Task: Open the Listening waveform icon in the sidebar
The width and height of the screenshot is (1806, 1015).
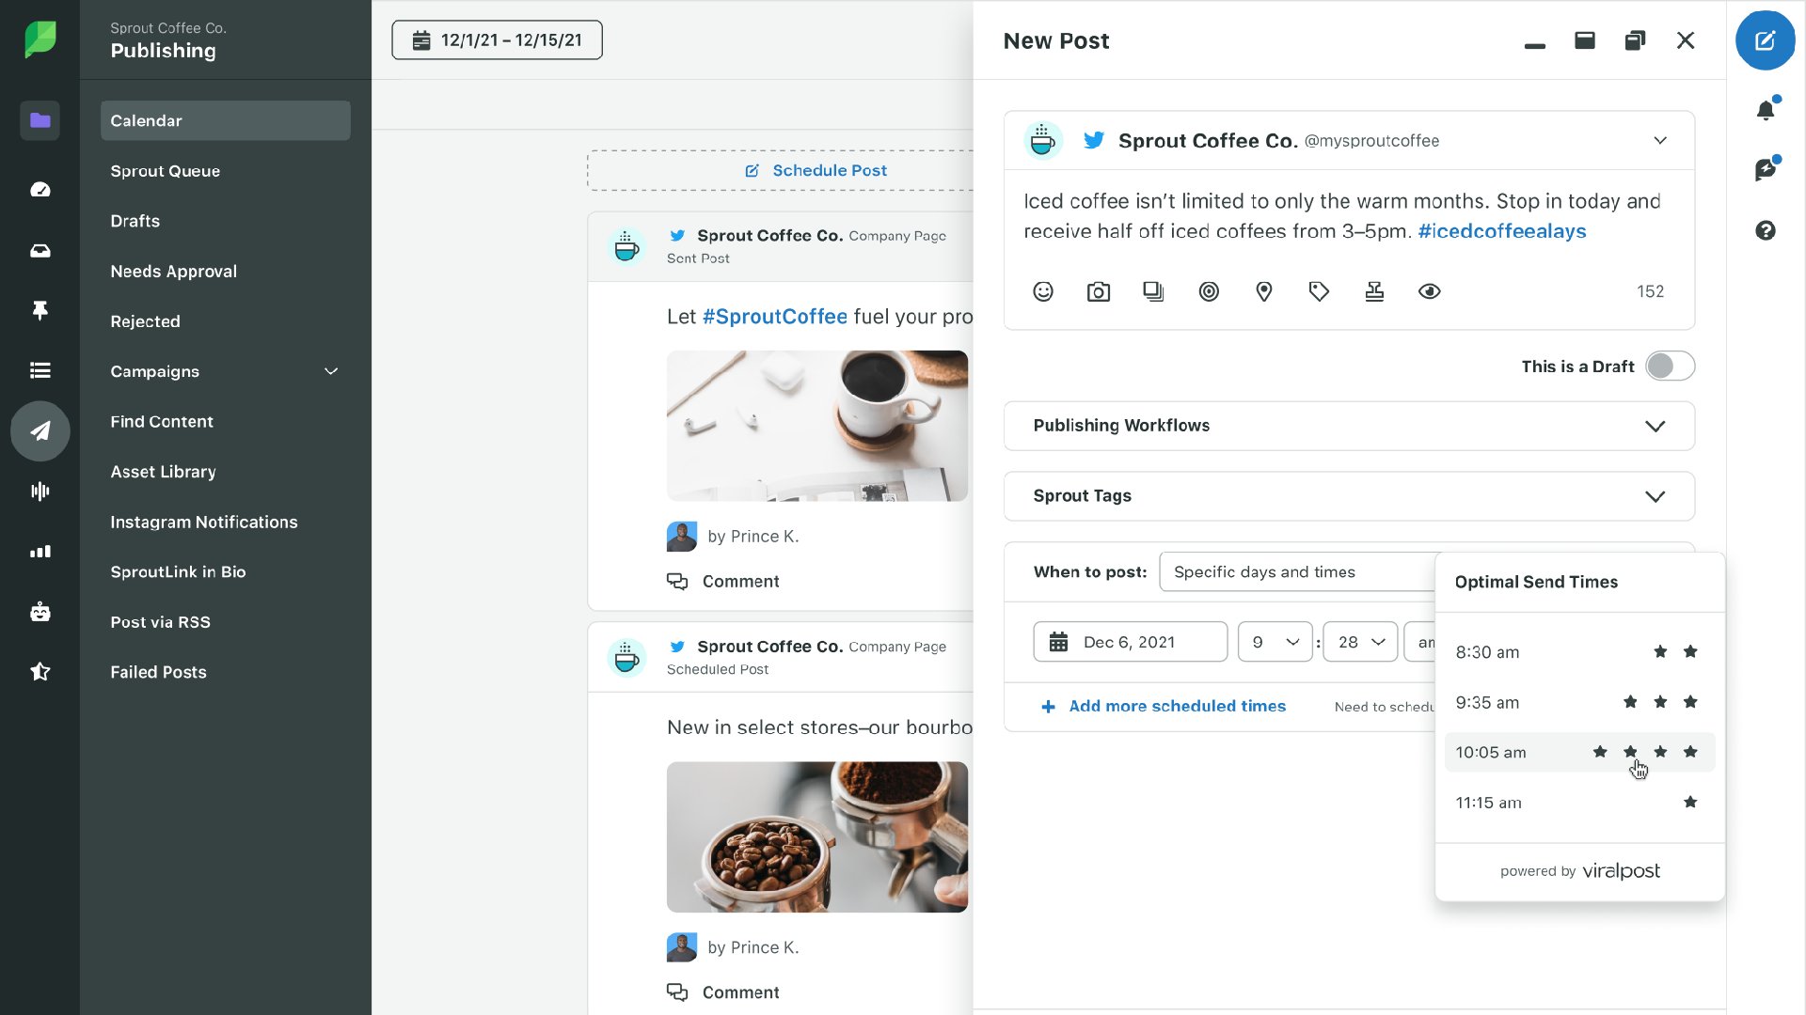Action: [x=40, y=491]
